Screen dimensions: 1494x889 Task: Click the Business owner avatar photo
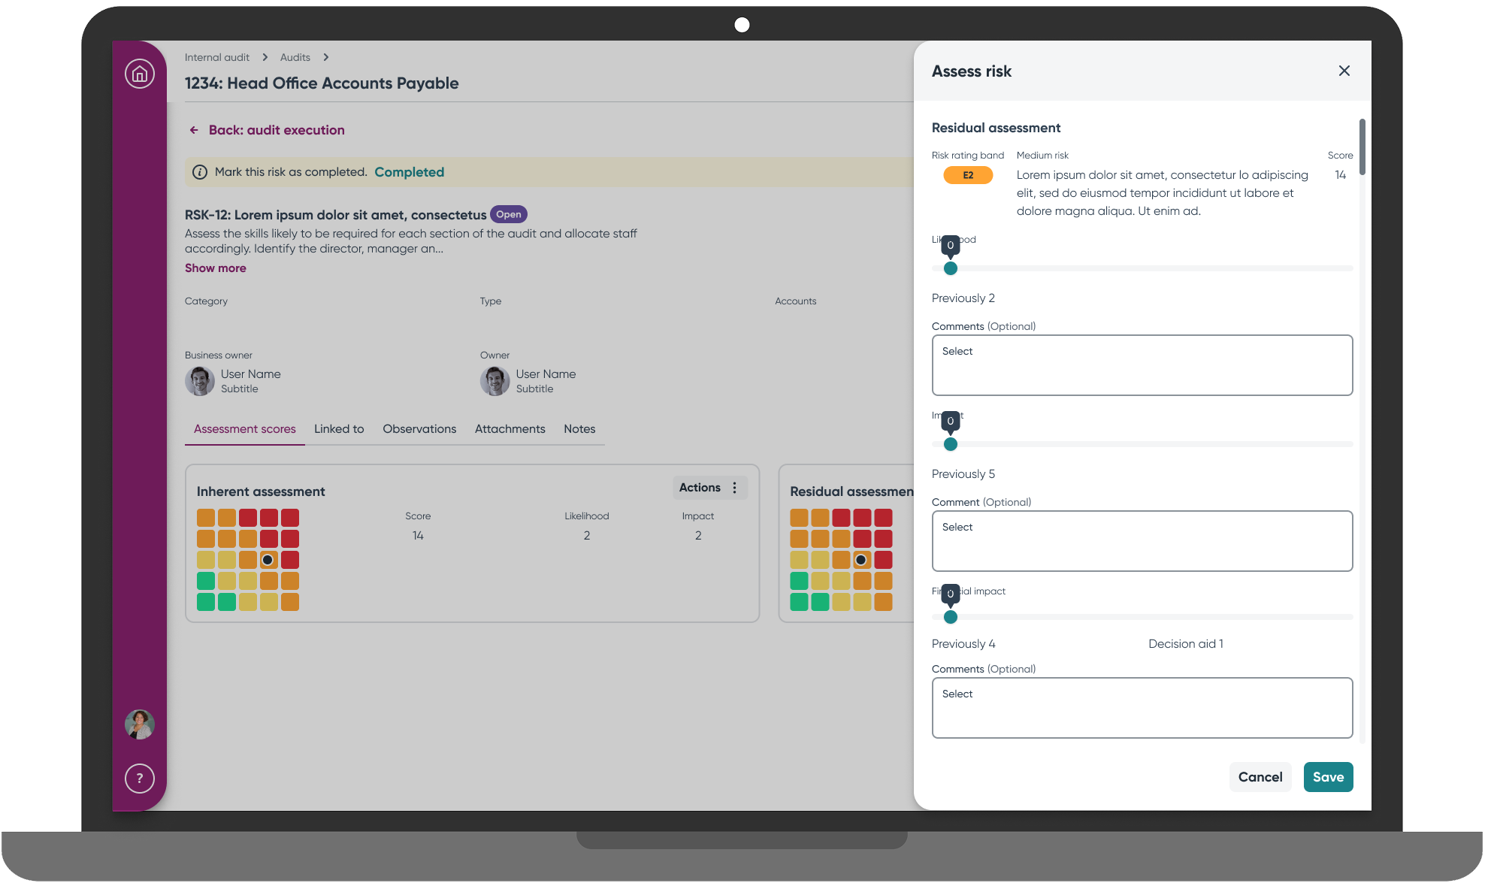200,381
